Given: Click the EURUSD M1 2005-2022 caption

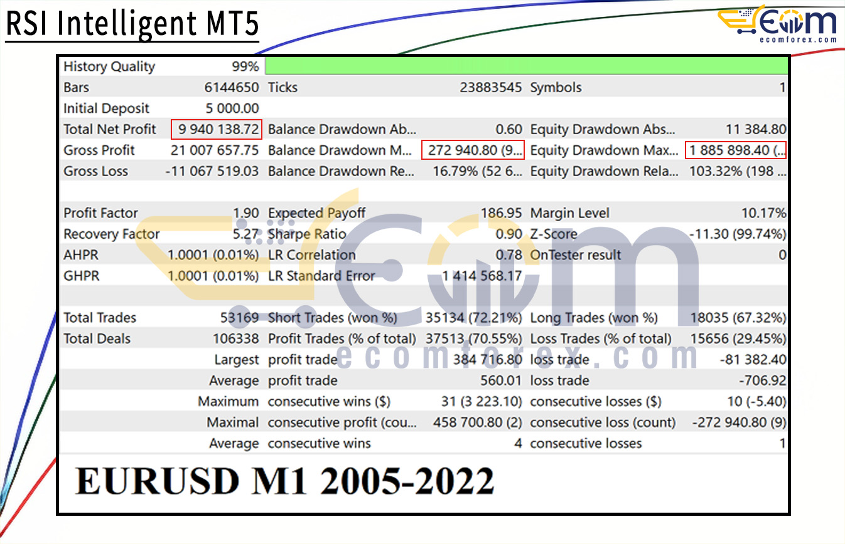Looking at the screenshot, I should click(x=284, y=481).
